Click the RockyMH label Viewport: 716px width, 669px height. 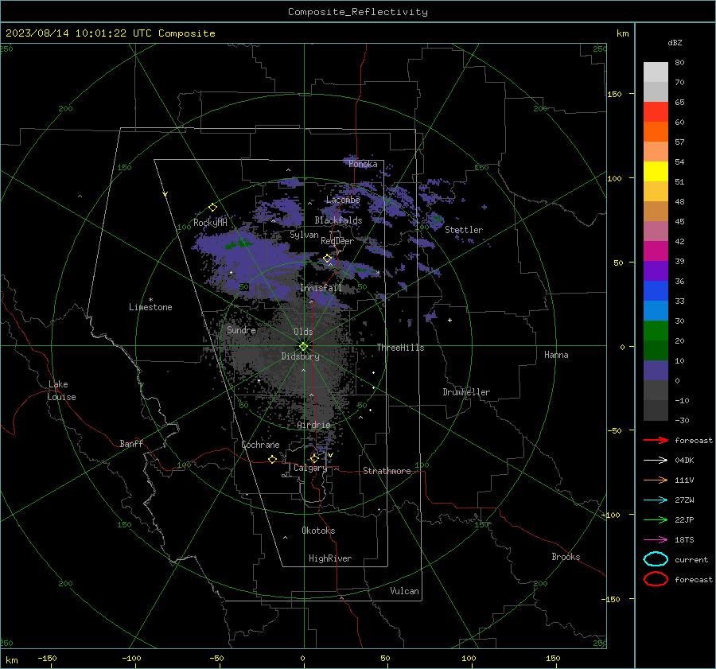(210, 223)
